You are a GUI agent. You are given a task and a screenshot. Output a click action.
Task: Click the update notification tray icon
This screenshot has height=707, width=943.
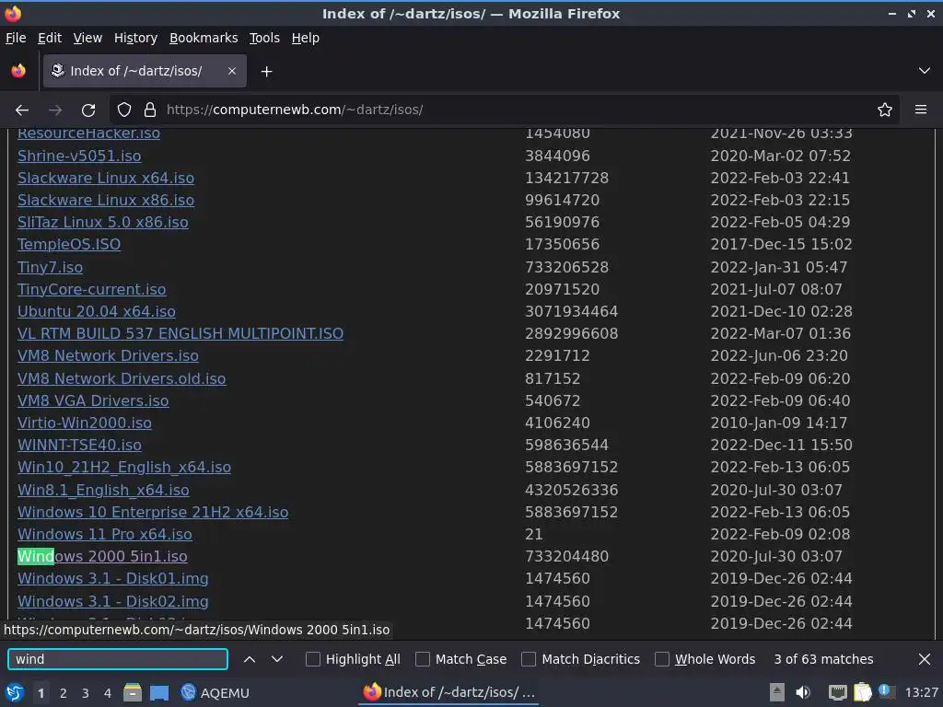click(x=886, y=691)
